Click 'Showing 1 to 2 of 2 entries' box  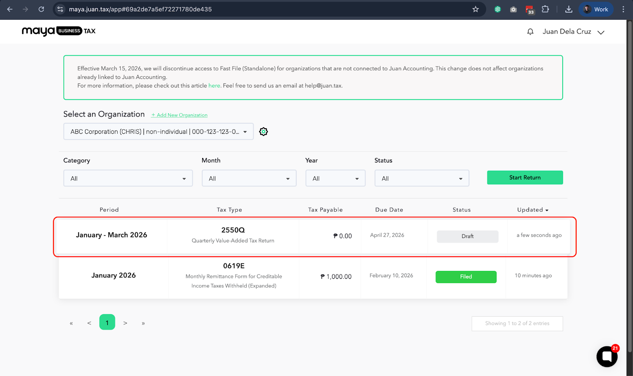pos(517,323)
